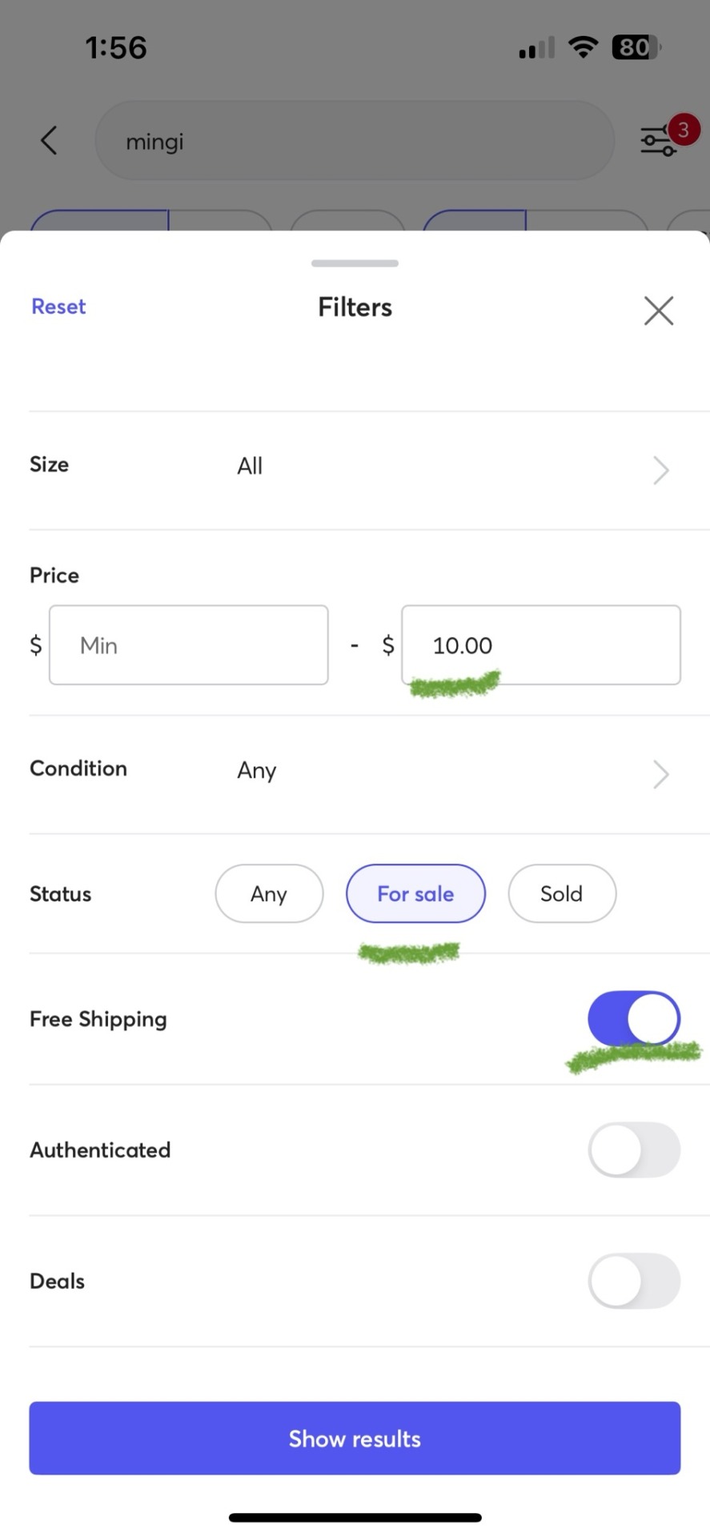This screenshot has height=1537, width=710.
Task: Tap the battery indicator icon
Action: pyautogui.click(x=636, y=47)
